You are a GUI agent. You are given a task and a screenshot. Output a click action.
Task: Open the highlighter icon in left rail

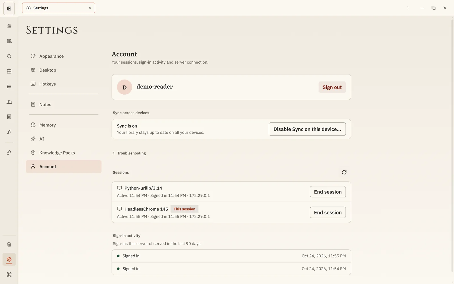pos(9,153)
